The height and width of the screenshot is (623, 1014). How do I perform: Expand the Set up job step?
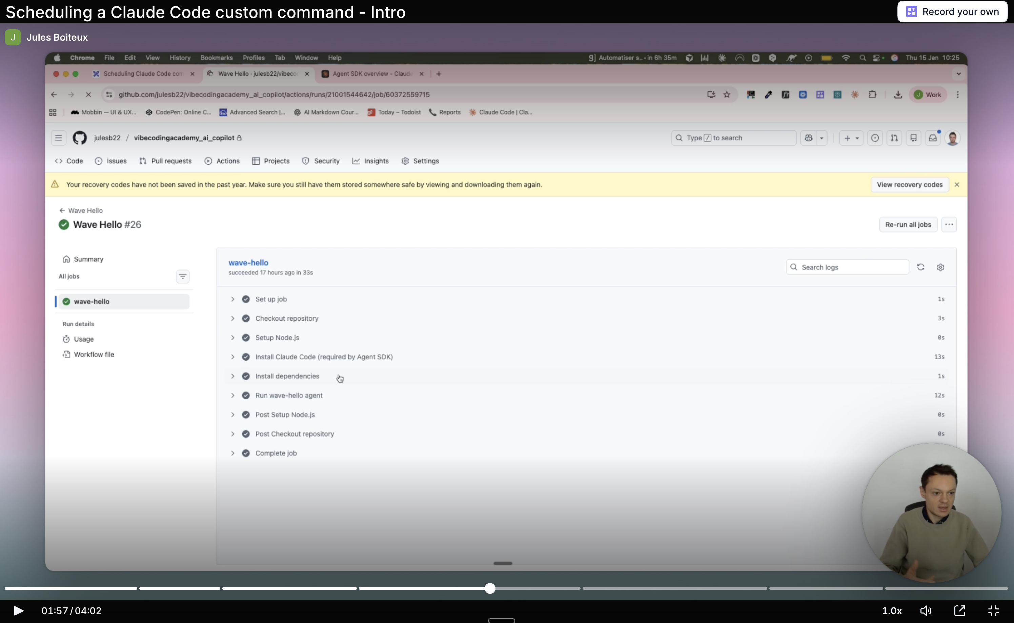click(x=233, y=299)
